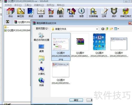
Task: Select Recent Places (最近访问的位置) in sidebar
Action: (x=41, y=37)
